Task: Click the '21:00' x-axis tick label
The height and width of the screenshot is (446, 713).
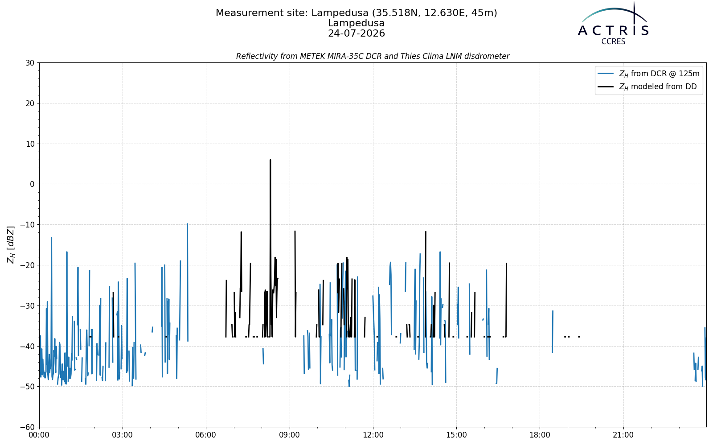Action: (623, 435)
